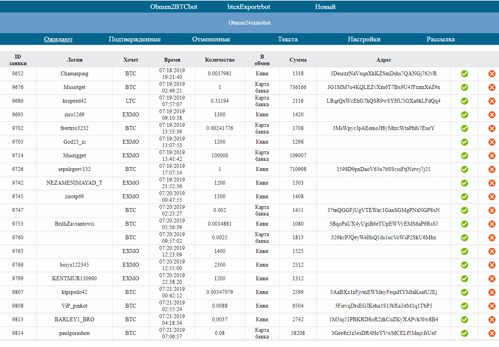Reject BrilliZavrantowii order 9753
This screenshot has width=499, height=347.
click(492, 224)
